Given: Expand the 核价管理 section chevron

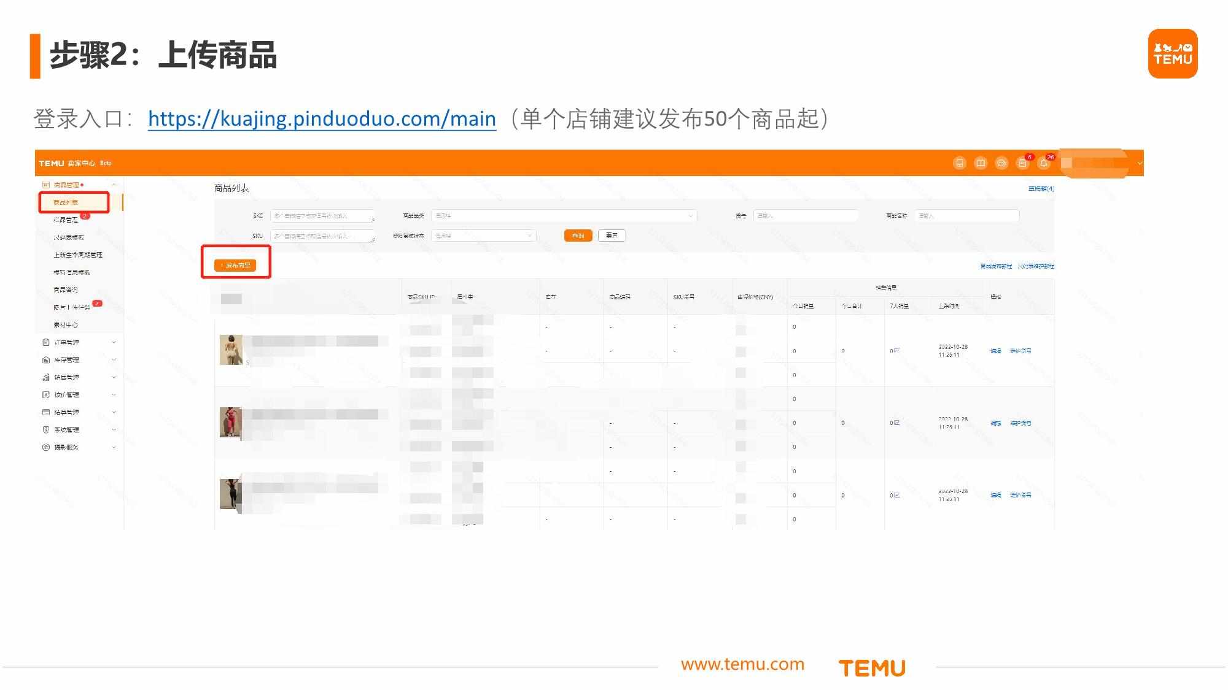Looking at the screenshot, I should click(x=114, y=395).
